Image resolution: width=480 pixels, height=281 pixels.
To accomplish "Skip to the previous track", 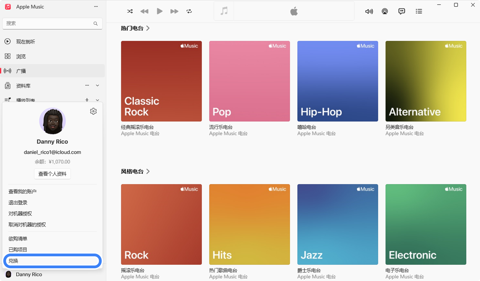I will point(145,11).
